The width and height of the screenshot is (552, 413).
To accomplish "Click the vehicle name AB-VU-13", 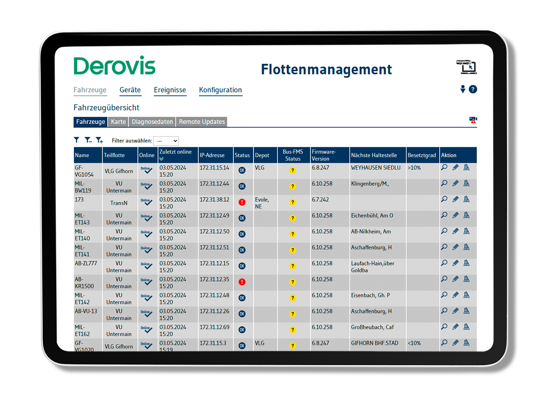I will point(86,311).
